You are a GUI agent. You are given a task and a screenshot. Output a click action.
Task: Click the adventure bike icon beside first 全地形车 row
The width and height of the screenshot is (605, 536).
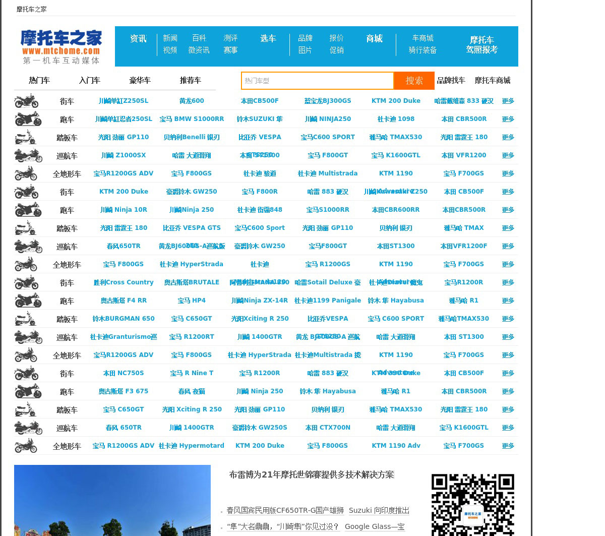(26, 173)
